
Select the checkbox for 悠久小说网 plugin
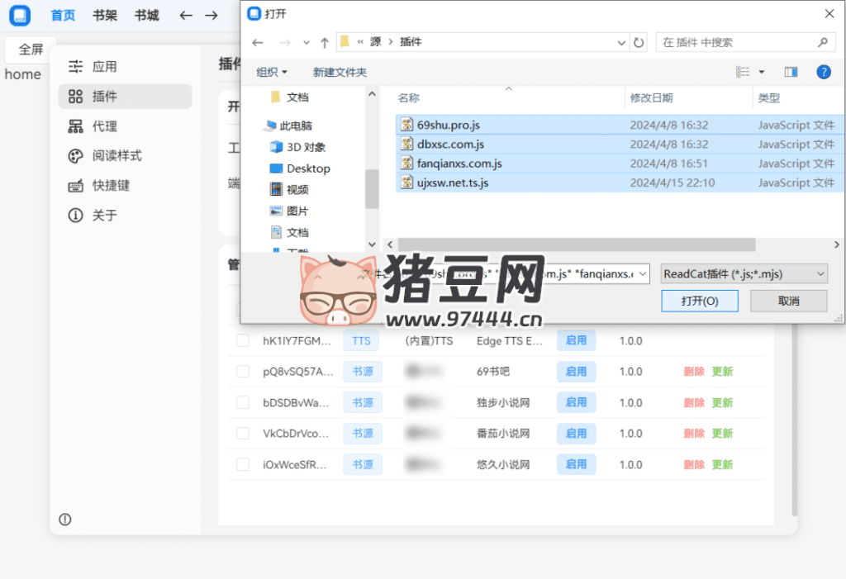coord(243,464)
